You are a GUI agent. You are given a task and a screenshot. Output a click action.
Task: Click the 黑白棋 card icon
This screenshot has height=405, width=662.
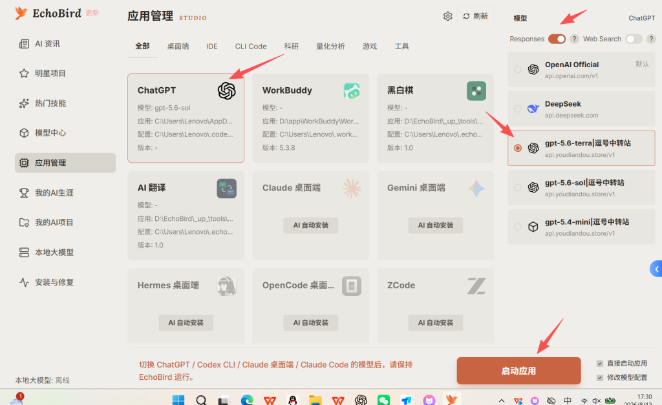click(x=476, y=90)
